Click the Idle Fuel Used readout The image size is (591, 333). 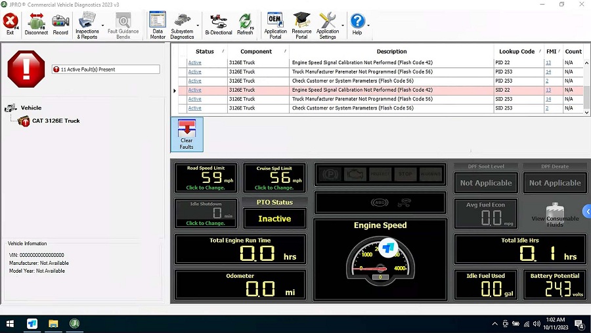486,285
